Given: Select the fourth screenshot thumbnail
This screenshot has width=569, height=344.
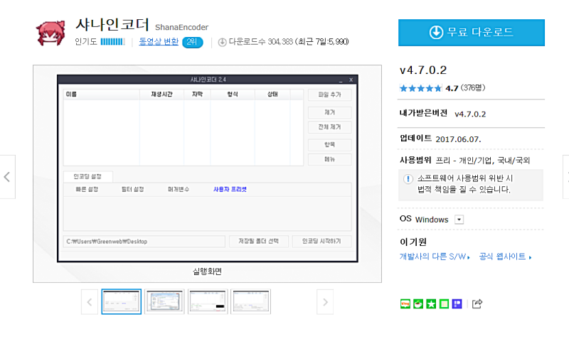Looking at the screenshot, I should pyautogui.click(x=251, y=301).
